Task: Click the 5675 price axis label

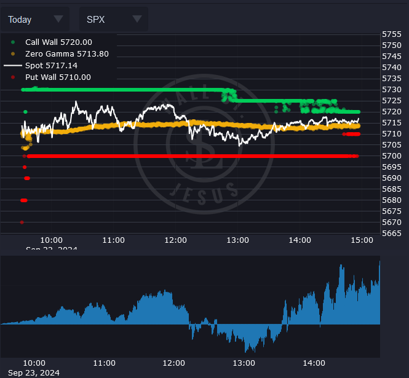Action: [392, 211]
